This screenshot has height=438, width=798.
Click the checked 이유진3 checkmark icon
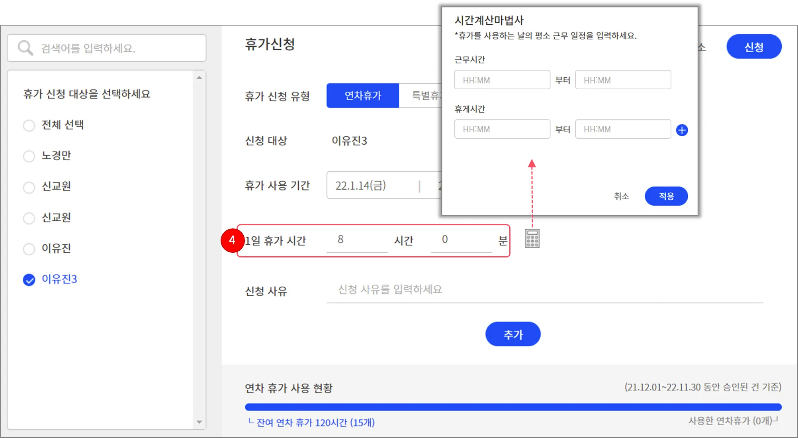point(29,280)
